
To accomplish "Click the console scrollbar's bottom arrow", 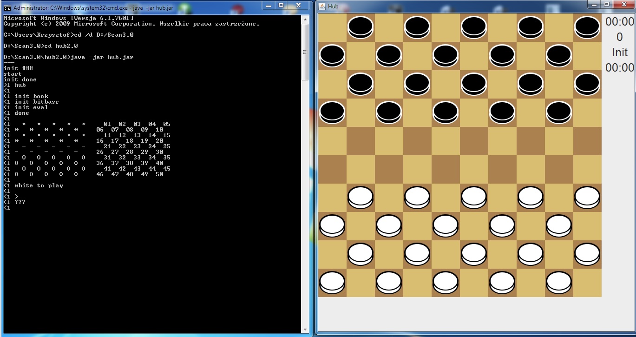I will [305, 329].
